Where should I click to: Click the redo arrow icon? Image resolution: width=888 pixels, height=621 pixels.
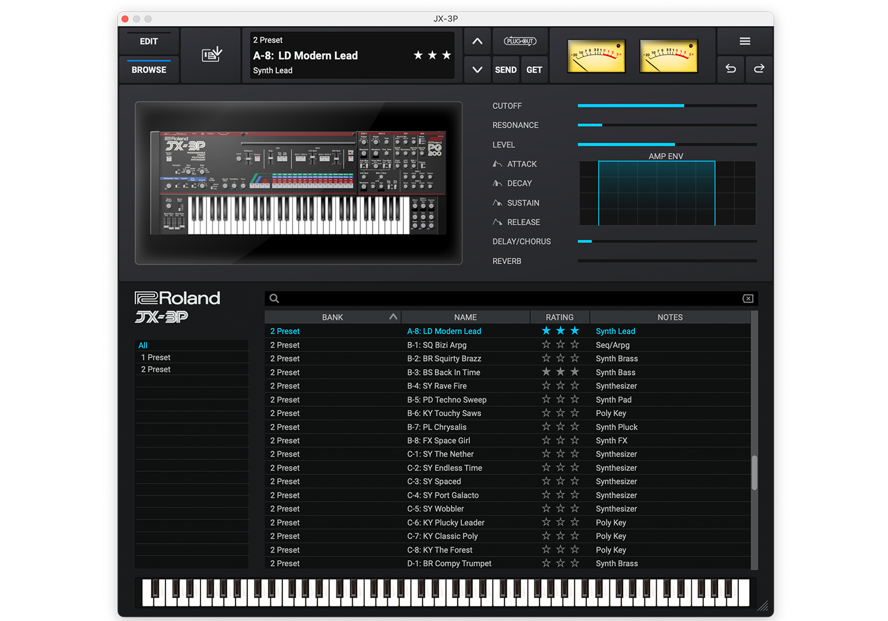(x=759, y=69)
